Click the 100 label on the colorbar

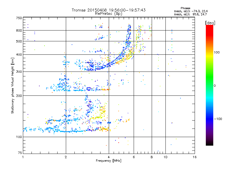217,52
